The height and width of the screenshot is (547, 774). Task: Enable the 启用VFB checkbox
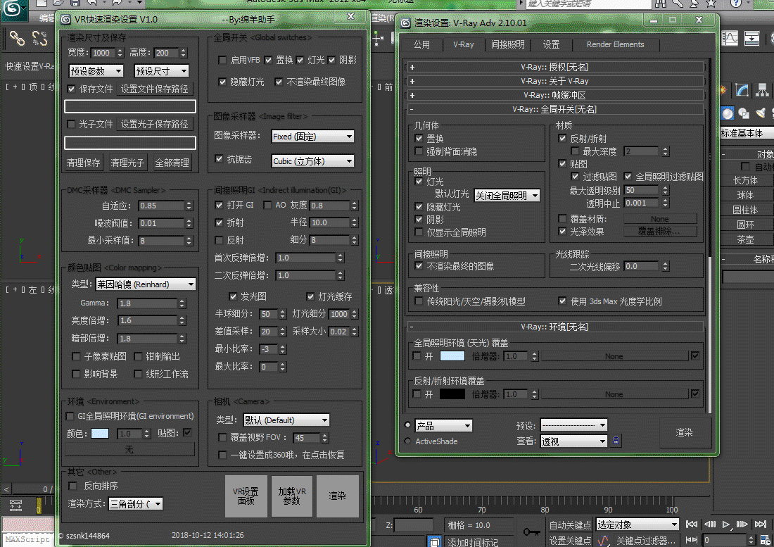click(222, 61)
